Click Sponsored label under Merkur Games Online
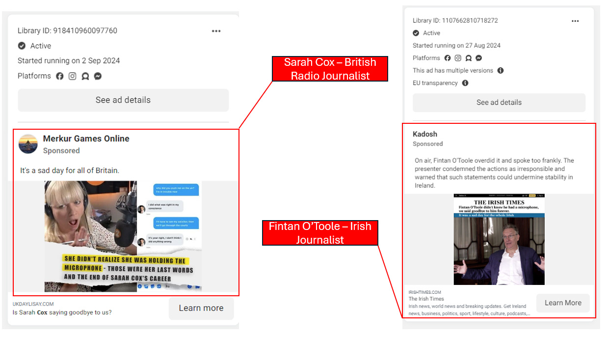This screenshot has height=339, width=609. (x=61, y=151)
